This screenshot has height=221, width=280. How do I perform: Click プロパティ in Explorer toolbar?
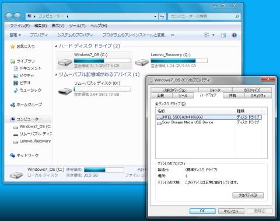point(39,35)
